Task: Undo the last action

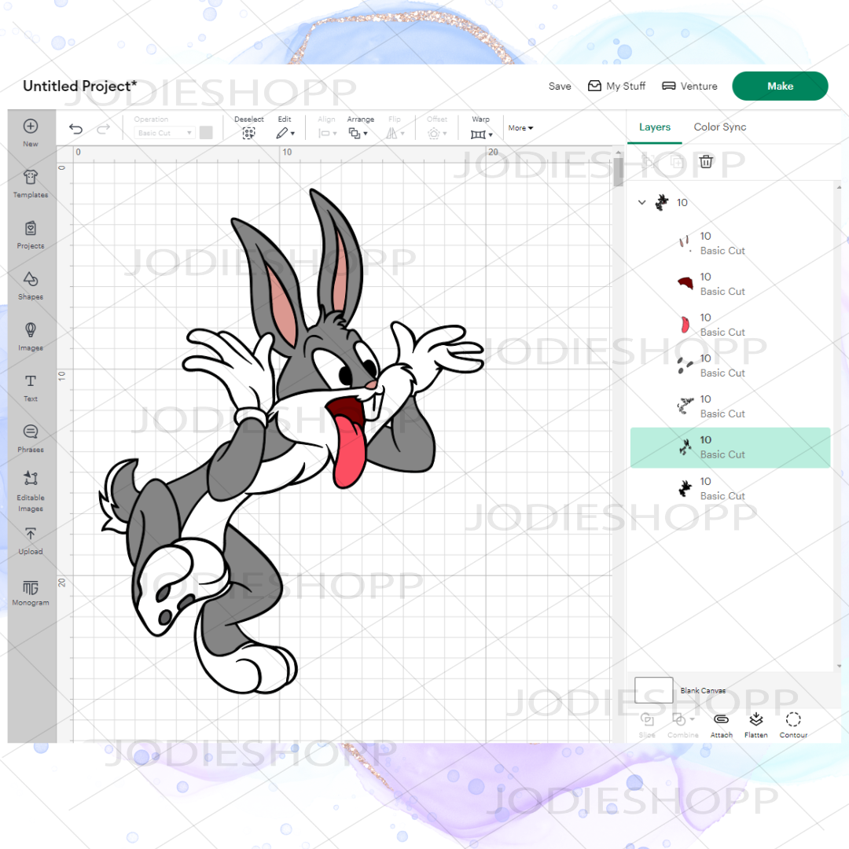Action: (75, 128)
